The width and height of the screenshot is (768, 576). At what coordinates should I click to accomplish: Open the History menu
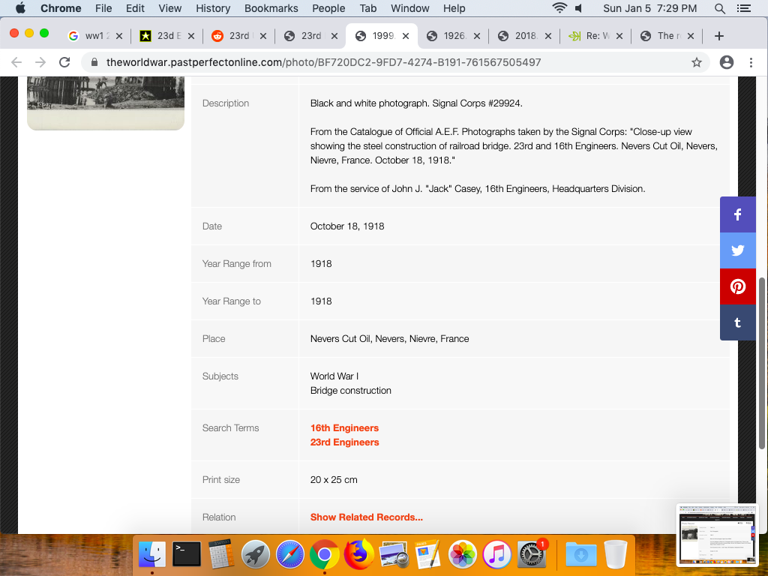tap(213, 8)
